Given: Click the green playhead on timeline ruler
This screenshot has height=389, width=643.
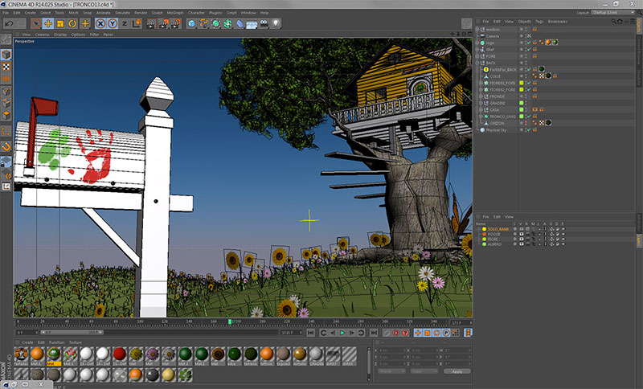Looking at the screenshot, I should (x=230, y=323).
